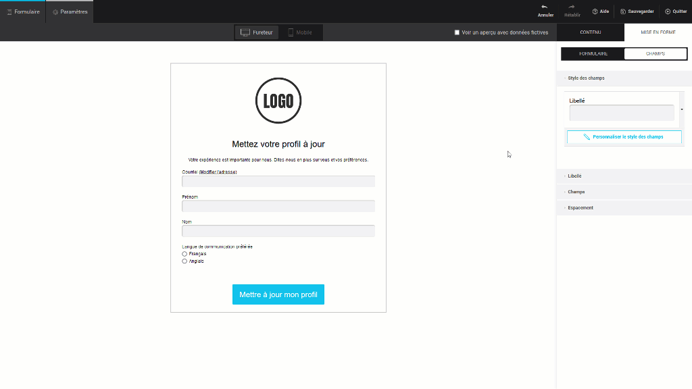This screenshot has height=389, width=692.
Task: Open the field style dropdown arrow
Action: coord(682,109)
